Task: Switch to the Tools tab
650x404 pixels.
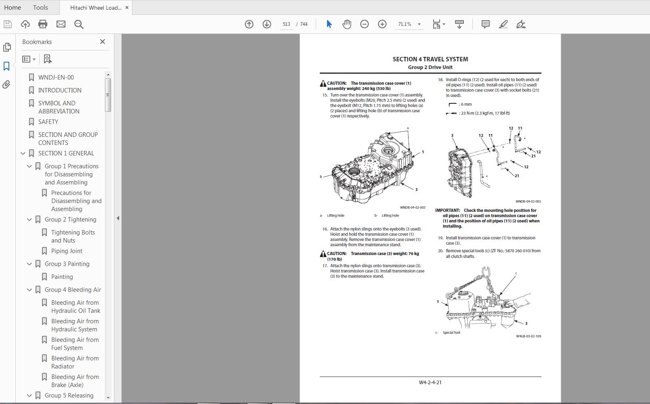Action: (x=40, y=7)
